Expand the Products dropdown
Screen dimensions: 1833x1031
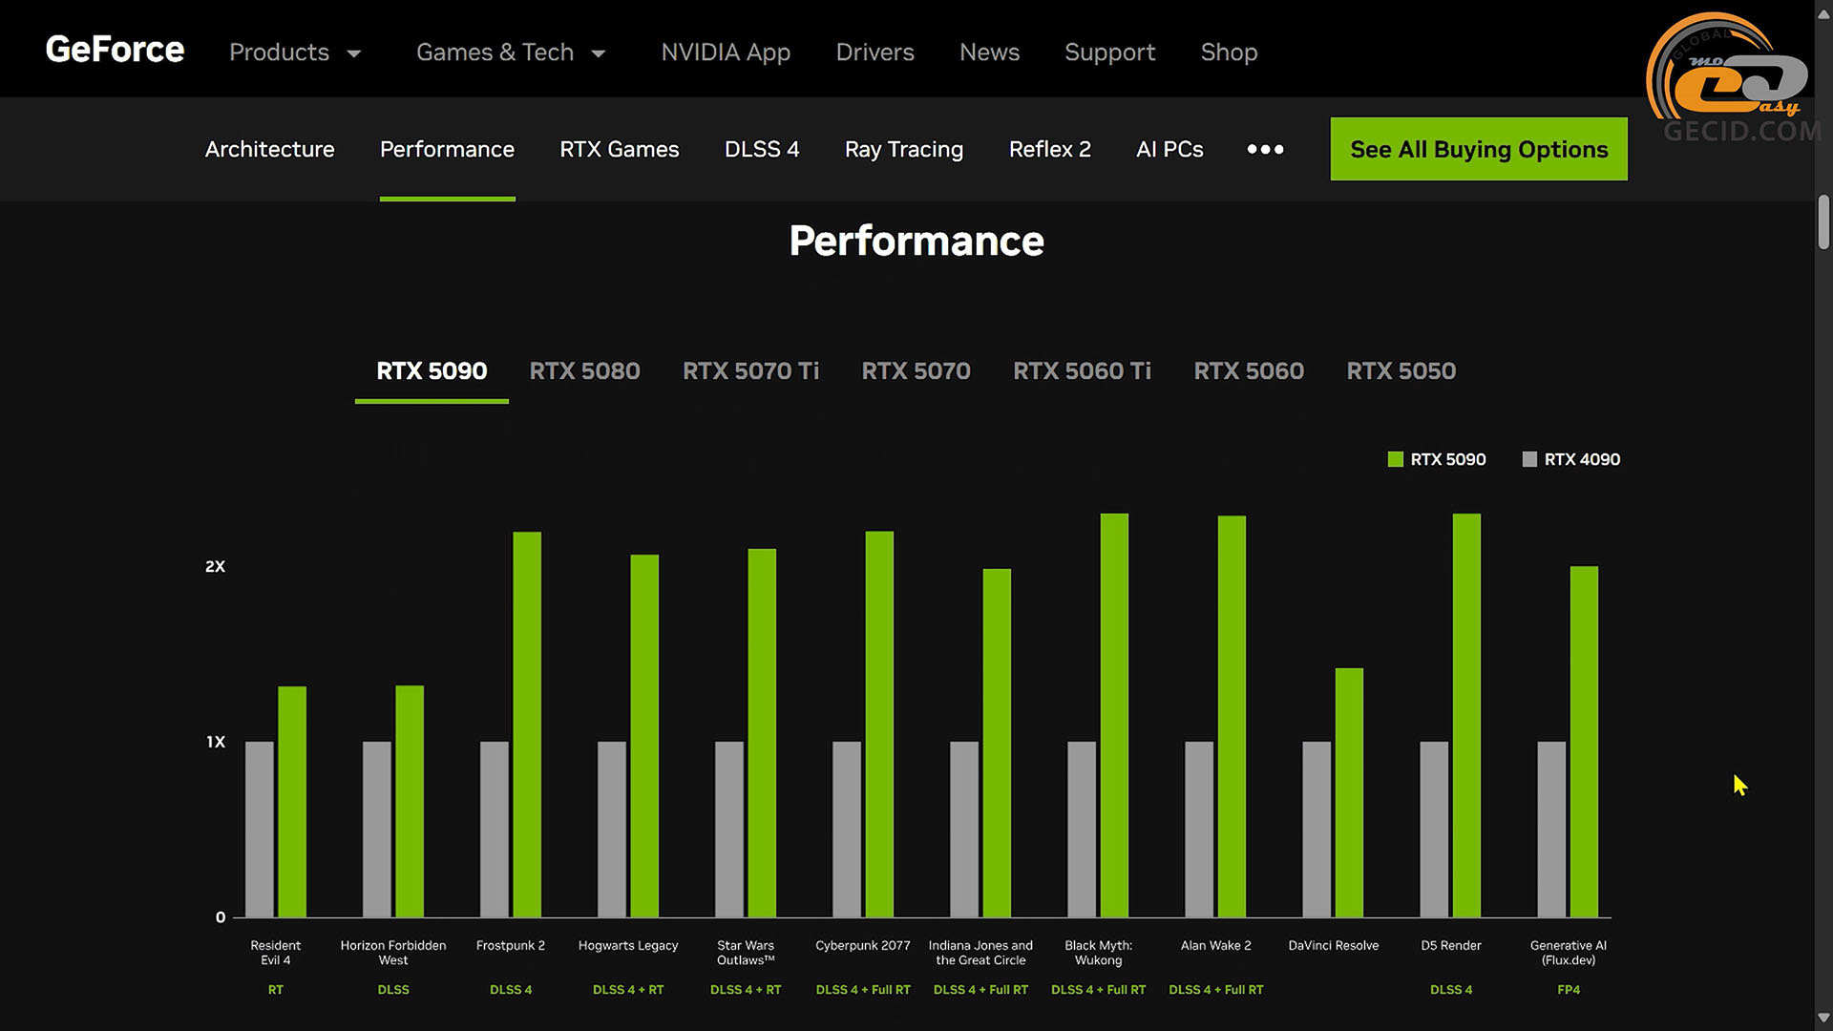pyautogui.click(x=295, y=53)
